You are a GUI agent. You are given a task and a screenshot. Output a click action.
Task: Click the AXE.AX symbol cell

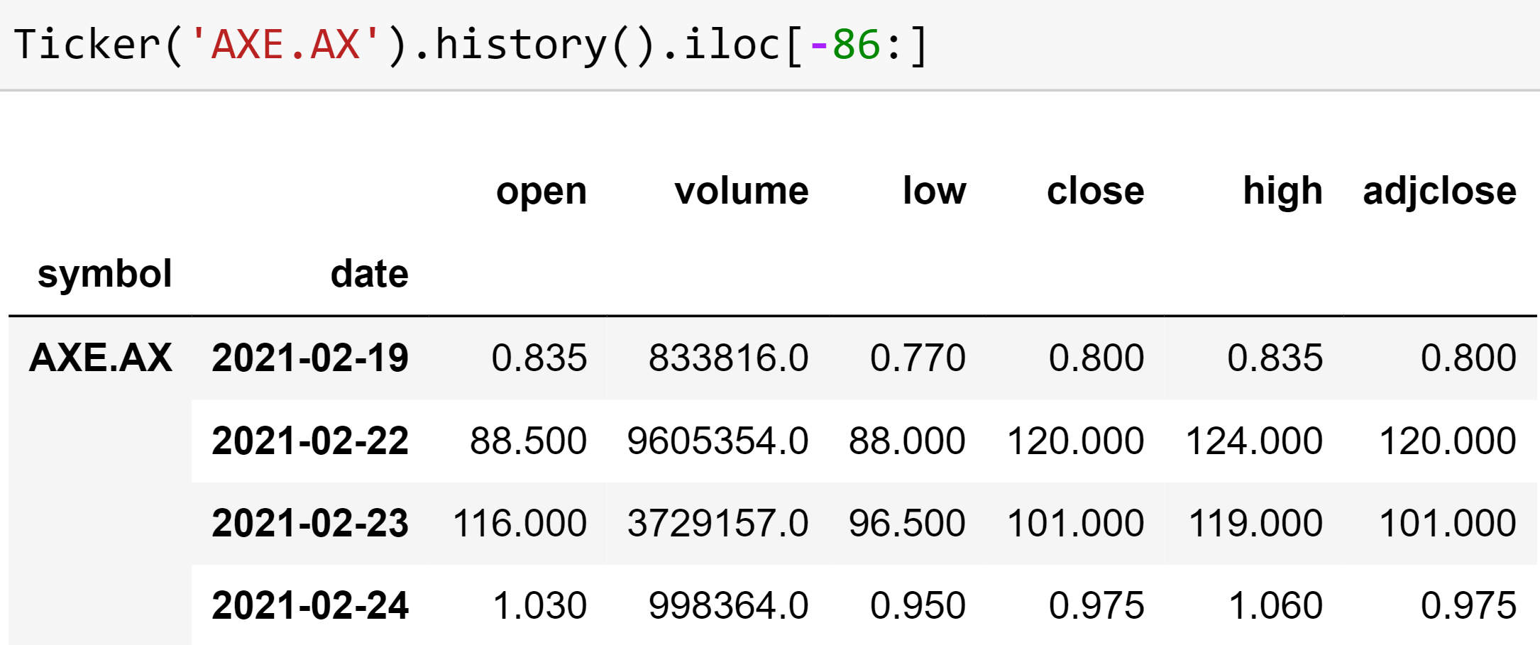tap(100, 358)
